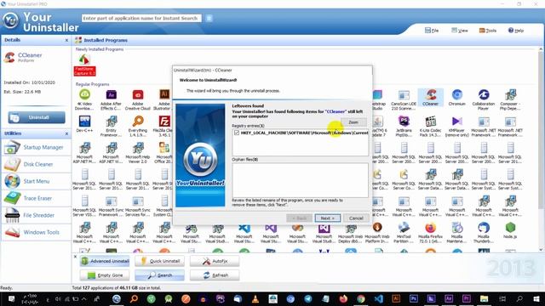
Task: Select the Chromium program icon
Action: coord(456,97)
